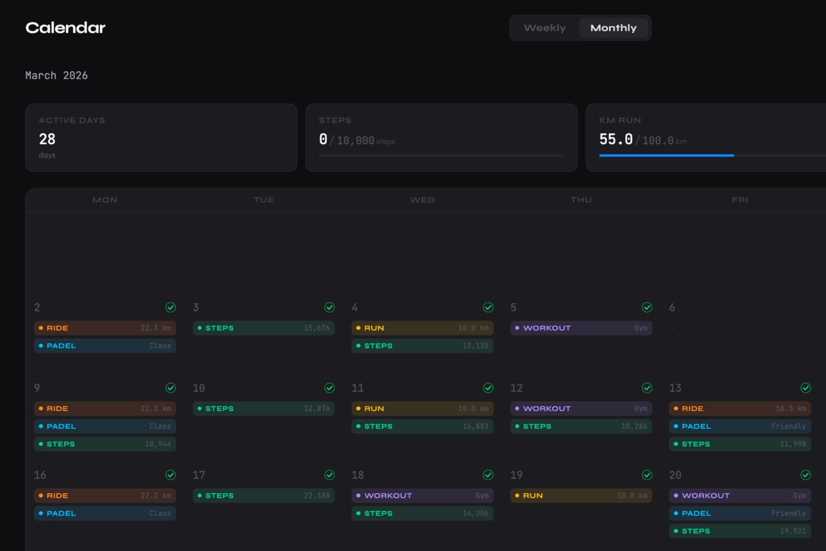Click the checkmark icon on March 11

pyautogui.click(x=488, y=388)
